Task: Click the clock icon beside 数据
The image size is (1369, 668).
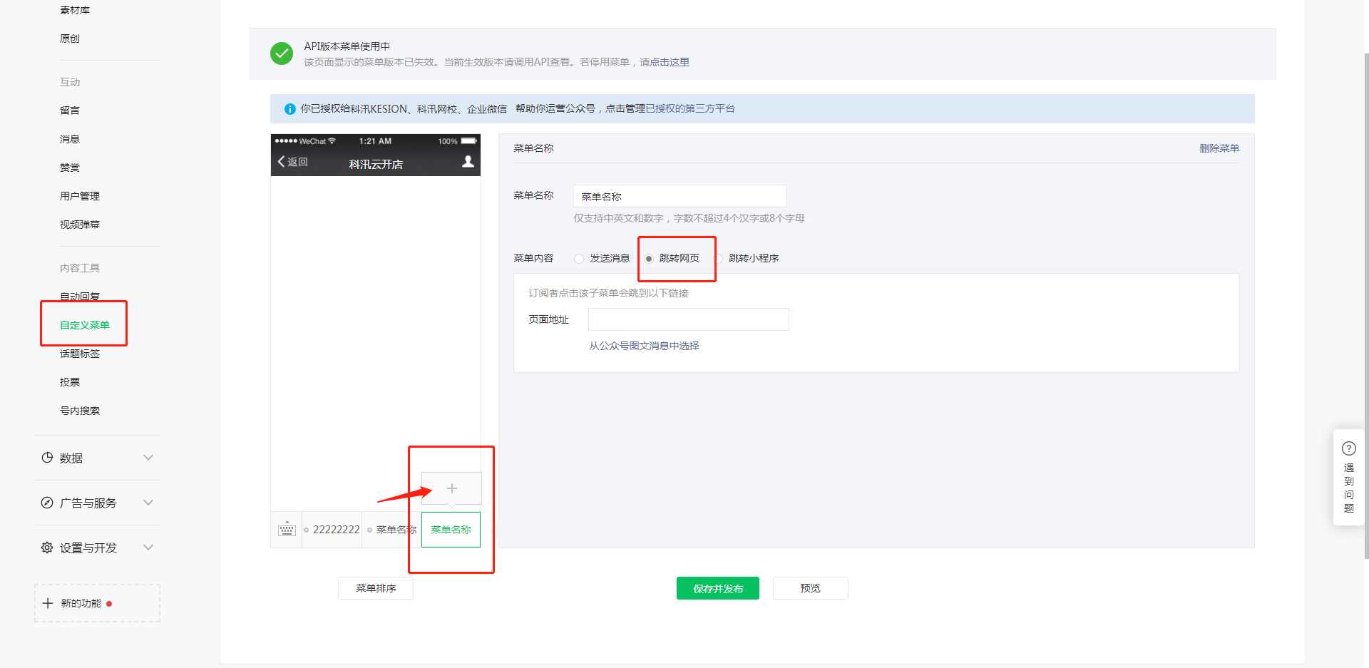Action: click(46, 458)
